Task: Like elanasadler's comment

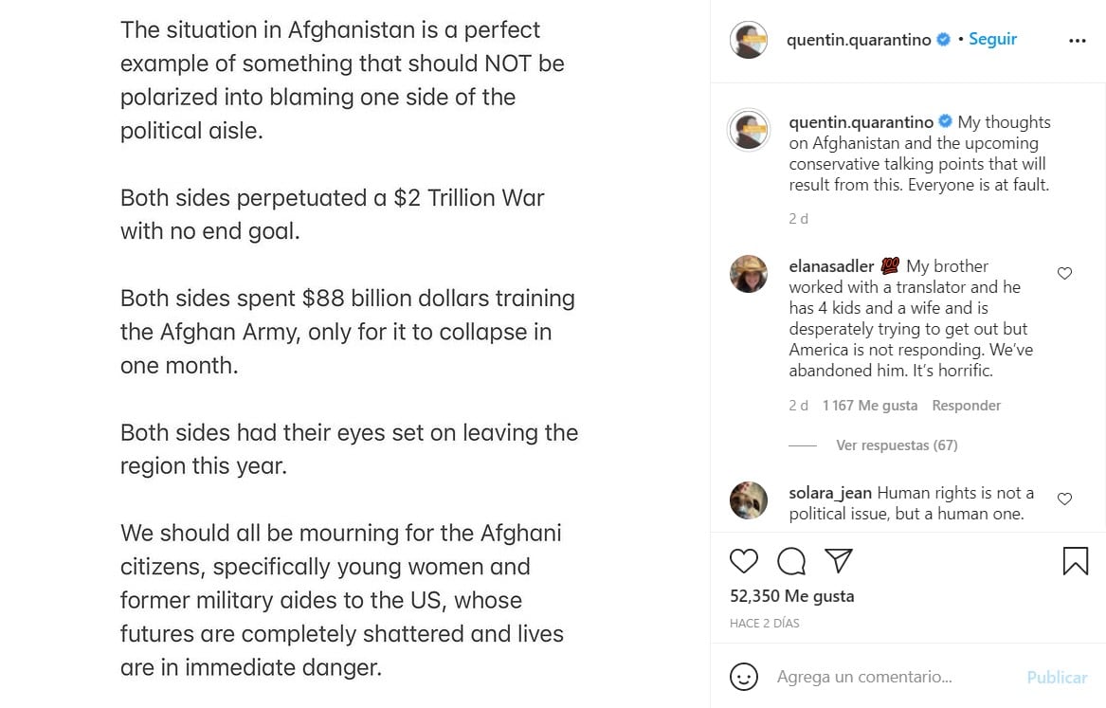Action: tap(1064, 274)
